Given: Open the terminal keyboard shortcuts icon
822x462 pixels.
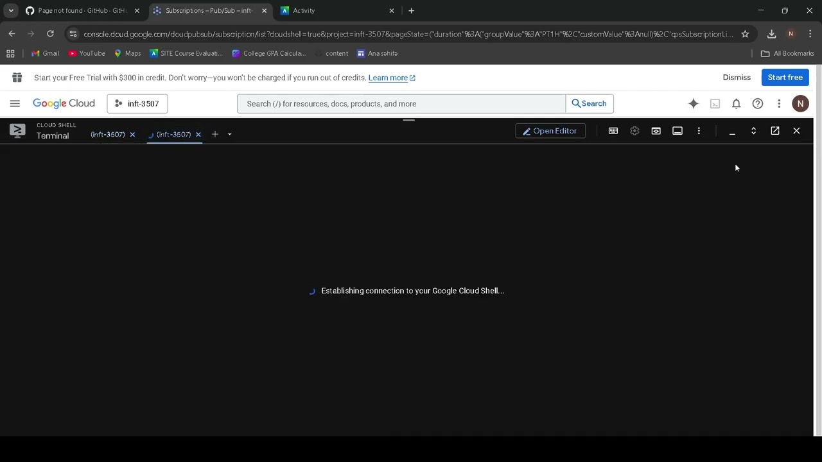Looking at the screenshot, I should click(613, 131).
